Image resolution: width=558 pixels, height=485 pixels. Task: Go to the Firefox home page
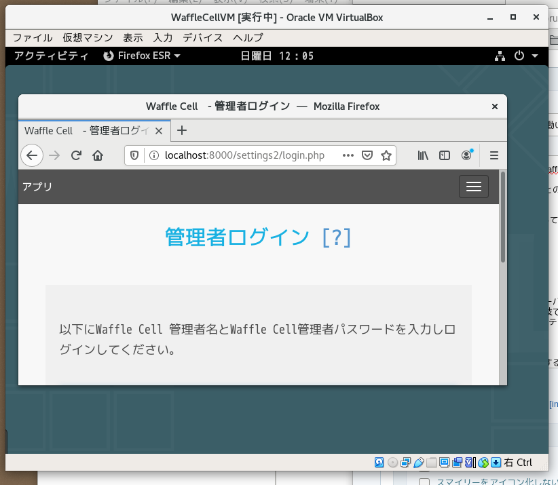(98, 155)
